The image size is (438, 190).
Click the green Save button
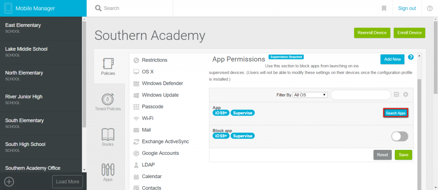click(403, 155)
